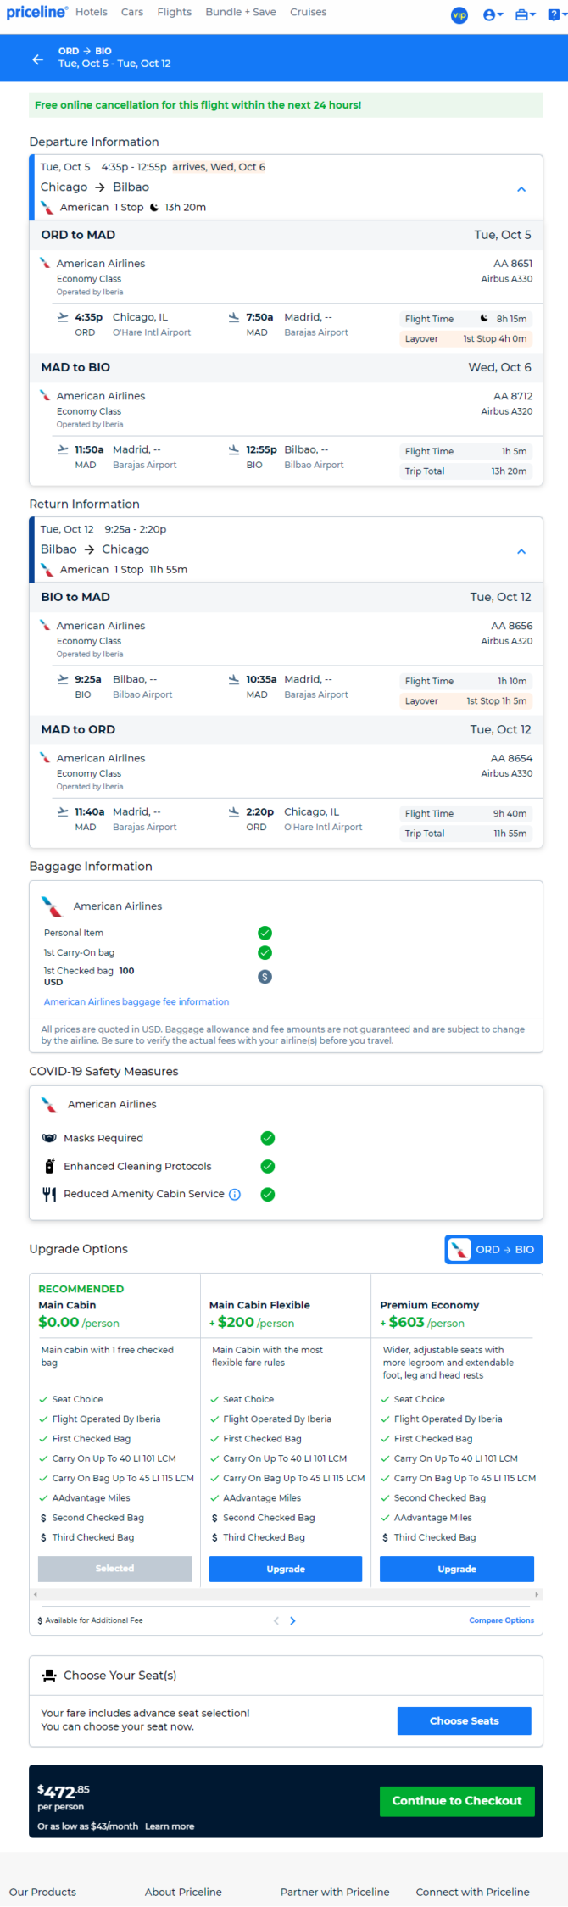The image size is (568, 1907).
Task: Collapse the Chicago to Bilbao departure details
Action: point(521,189)
